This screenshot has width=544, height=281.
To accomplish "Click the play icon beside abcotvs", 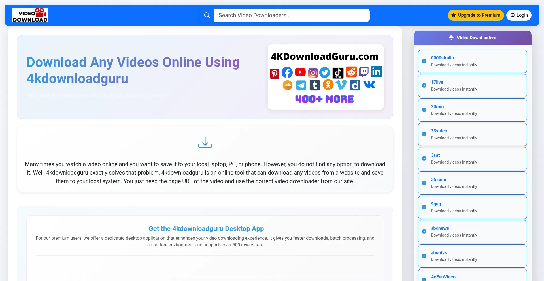I will [x=424, y=256].
